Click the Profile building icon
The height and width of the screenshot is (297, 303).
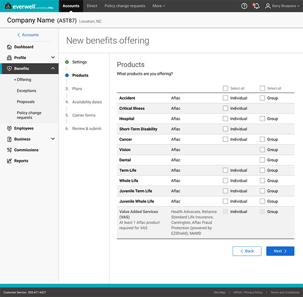pyautogui.click(x=9, y=58)
